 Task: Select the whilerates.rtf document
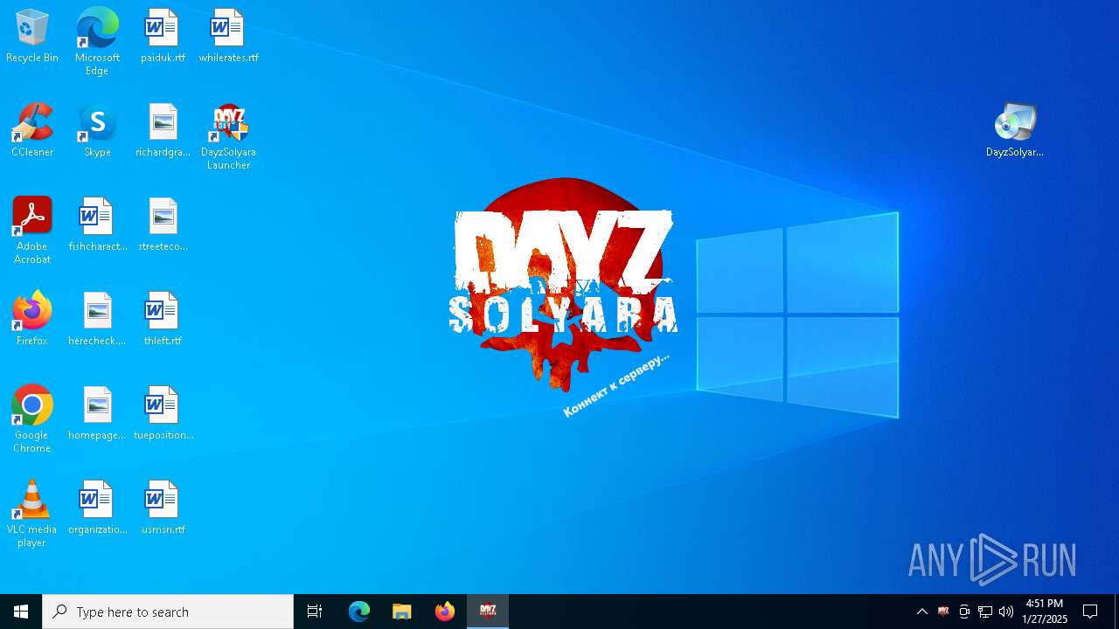228,36
